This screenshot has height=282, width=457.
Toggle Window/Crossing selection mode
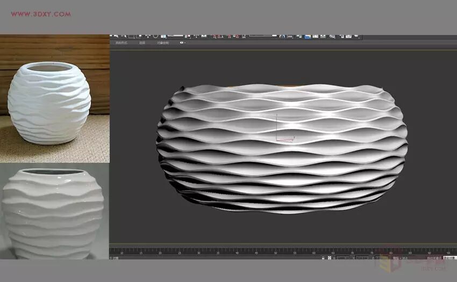(x=138, y=36)
